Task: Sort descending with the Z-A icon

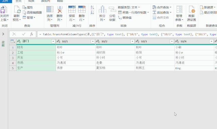Action: click(92, 12)
